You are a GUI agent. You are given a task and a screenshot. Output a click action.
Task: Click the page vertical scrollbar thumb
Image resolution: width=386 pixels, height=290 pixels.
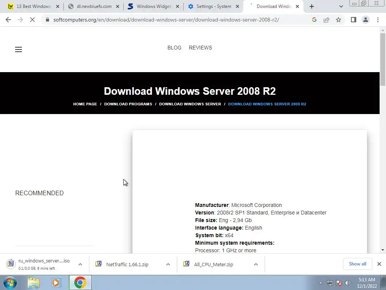383,59
